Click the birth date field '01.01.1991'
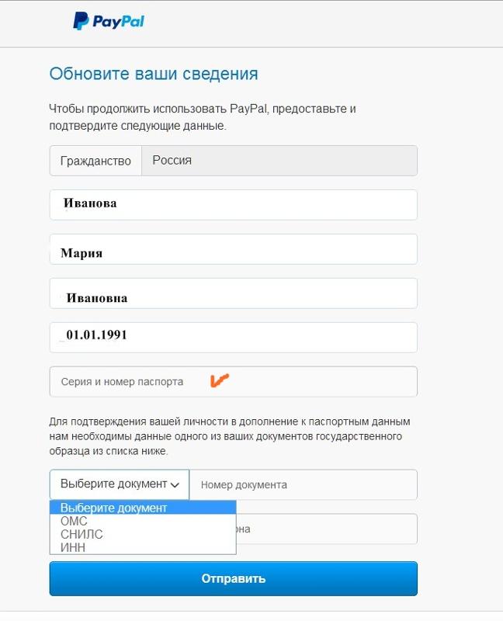This screenshot has height=621, width=503. coord(234,338)
